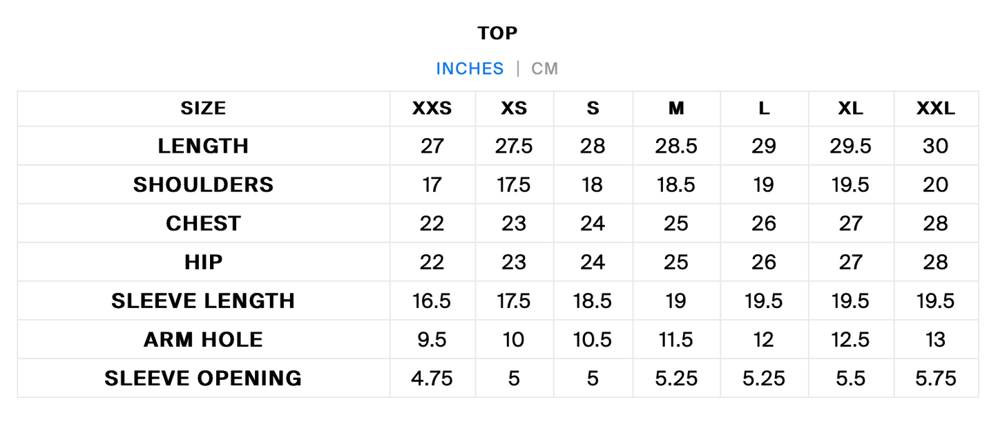Select the INCHES unit option
The height and width of the screenshot is (431, 998).
coord(470,69)
